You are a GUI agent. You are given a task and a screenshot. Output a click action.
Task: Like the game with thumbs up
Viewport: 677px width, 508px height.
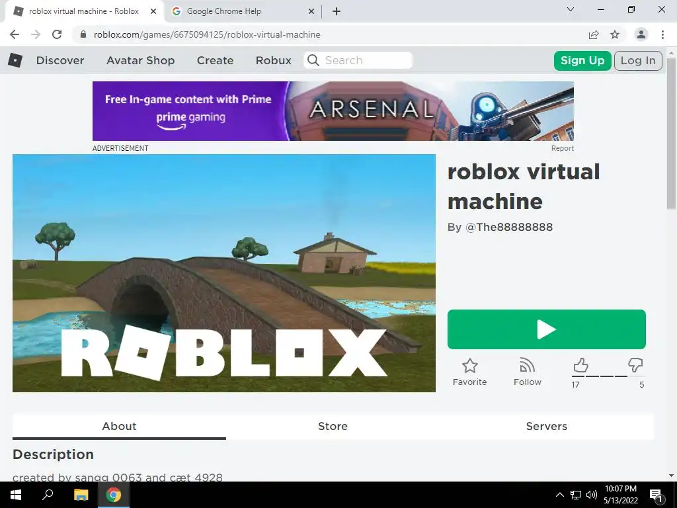(580, 365)
